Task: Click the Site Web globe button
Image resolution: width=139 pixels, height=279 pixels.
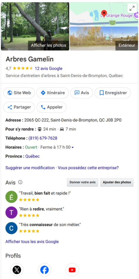Action: pos(19,93)
